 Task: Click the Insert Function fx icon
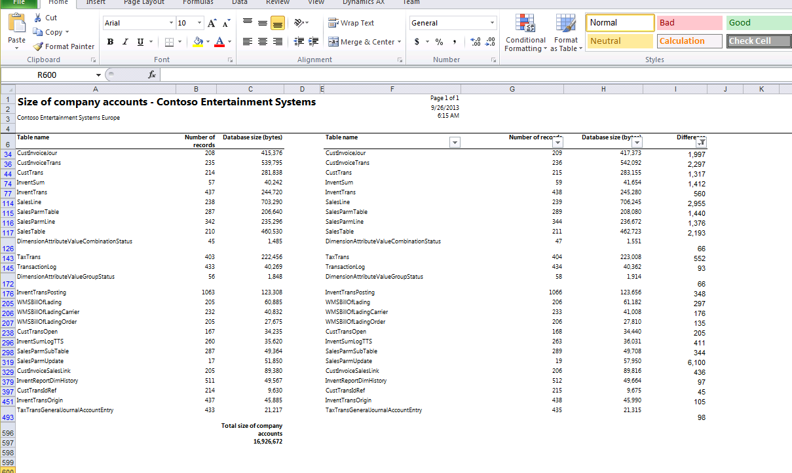152,75
